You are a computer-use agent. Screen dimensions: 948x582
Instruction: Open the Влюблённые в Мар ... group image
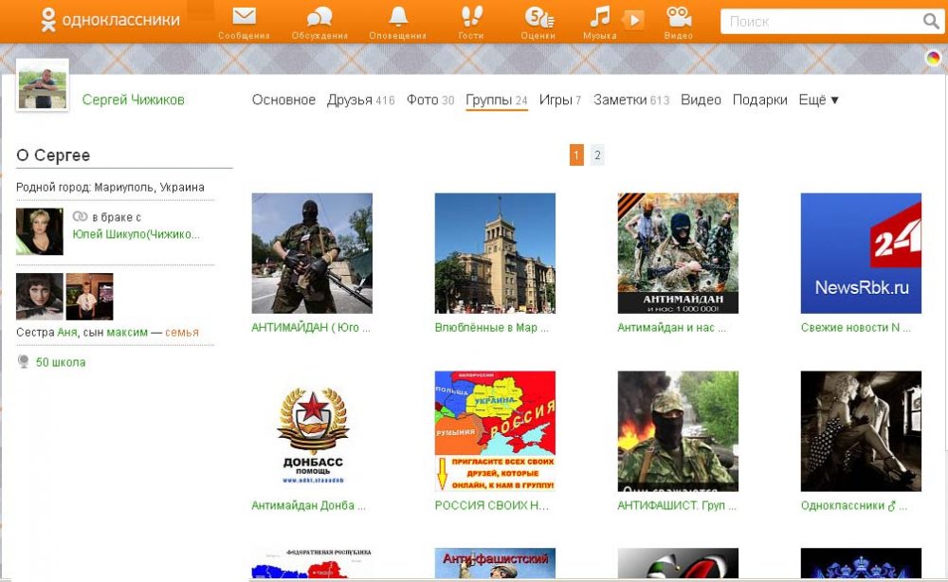coord(495,253)
